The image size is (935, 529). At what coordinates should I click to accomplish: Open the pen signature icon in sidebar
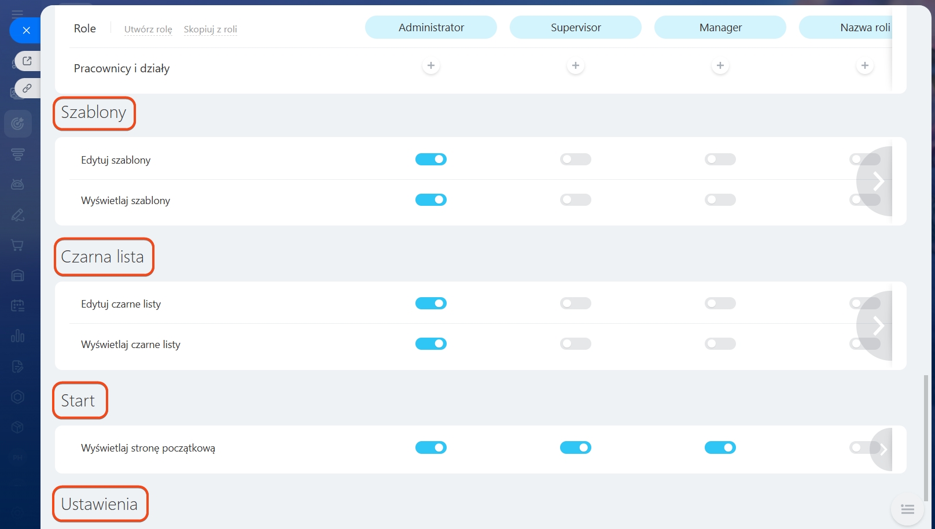[18, 215]
